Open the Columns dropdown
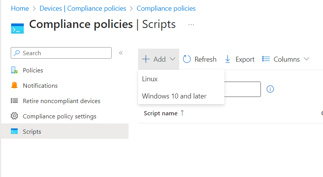 click(286, 59)
